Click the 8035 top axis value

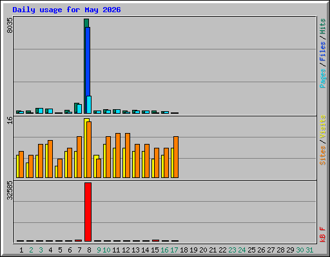(10, 26)
